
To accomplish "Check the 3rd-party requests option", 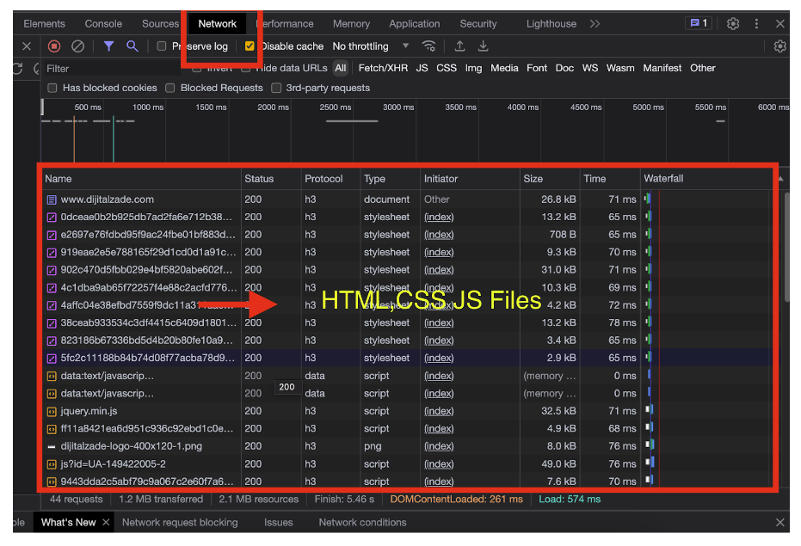I will [x=276, y=88].
